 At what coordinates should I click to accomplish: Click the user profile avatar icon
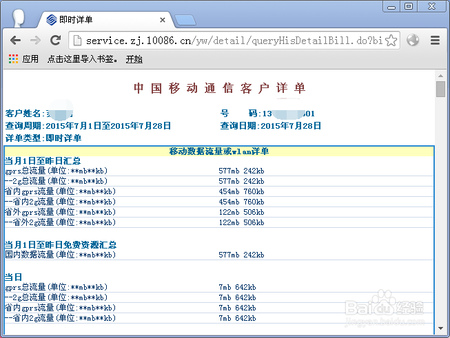click(19, 19)
